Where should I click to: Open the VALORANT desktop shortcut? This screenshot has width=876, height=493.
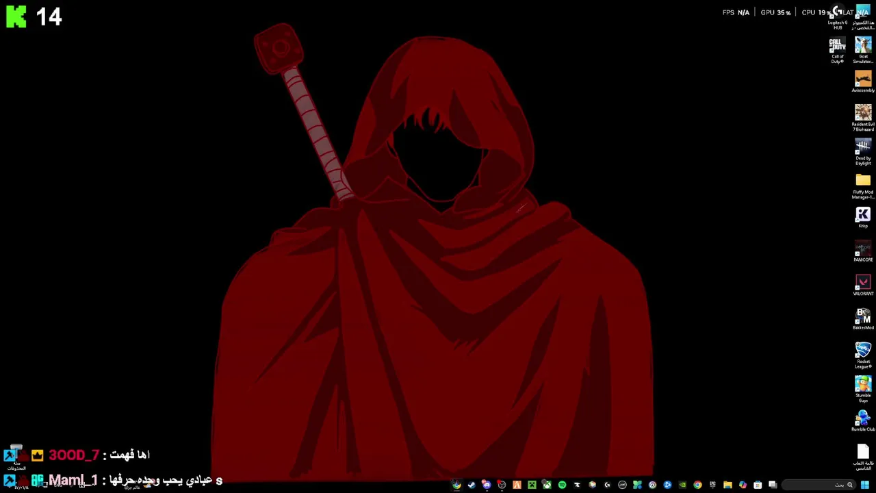(863, 285)
